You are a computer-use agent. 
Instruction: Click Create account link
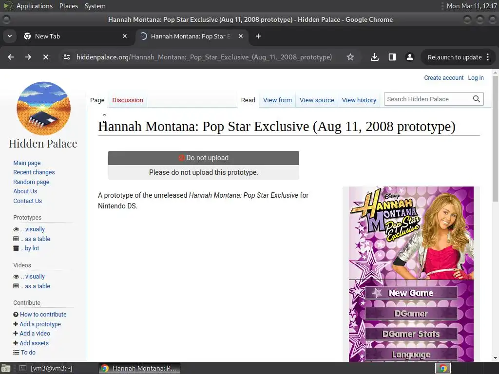click(x=443, y=78)
